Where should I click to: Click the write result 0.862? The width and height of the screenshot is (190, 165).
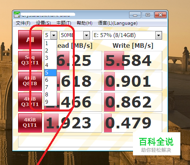133,102
